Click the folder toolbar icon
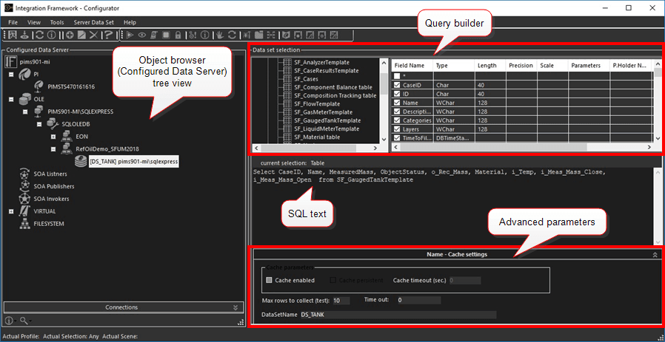665x342 pixels. (x=258, y=35)
